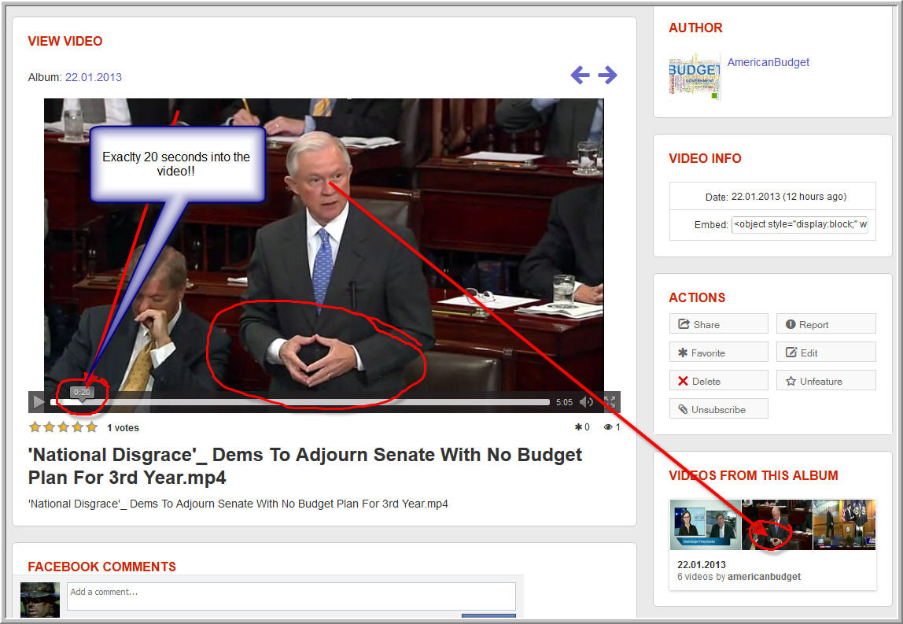Click the Share button
Screen dimensions: 903x624
(x=719, y=324)
